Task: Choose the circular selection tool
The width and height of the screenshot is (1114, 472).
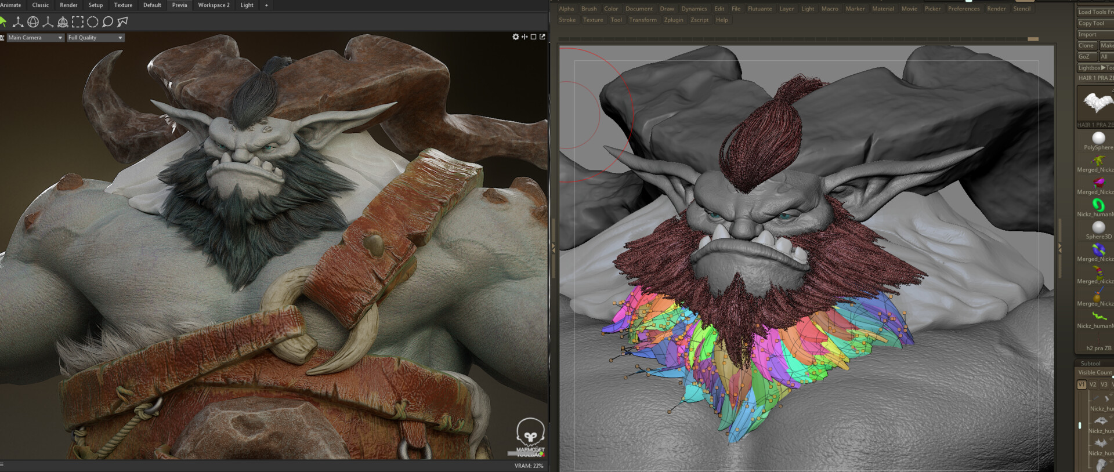Action: pos(93,22)
